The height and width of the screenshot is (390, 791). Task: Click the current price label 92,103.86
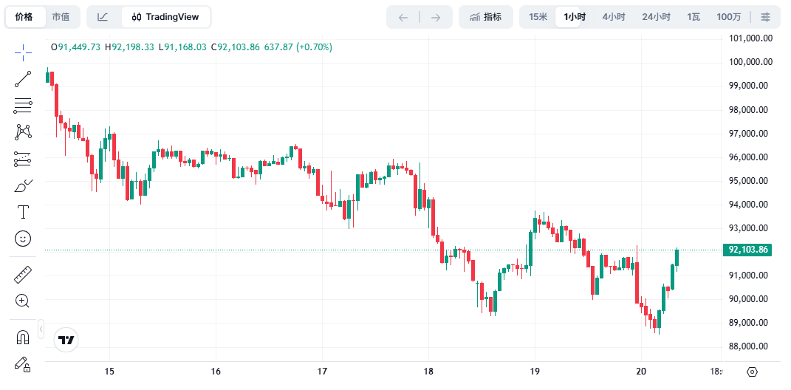748,250
